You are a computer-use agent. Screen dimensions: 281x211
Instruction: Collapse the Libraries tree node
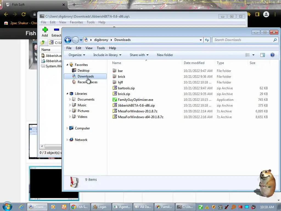(68, 93)
